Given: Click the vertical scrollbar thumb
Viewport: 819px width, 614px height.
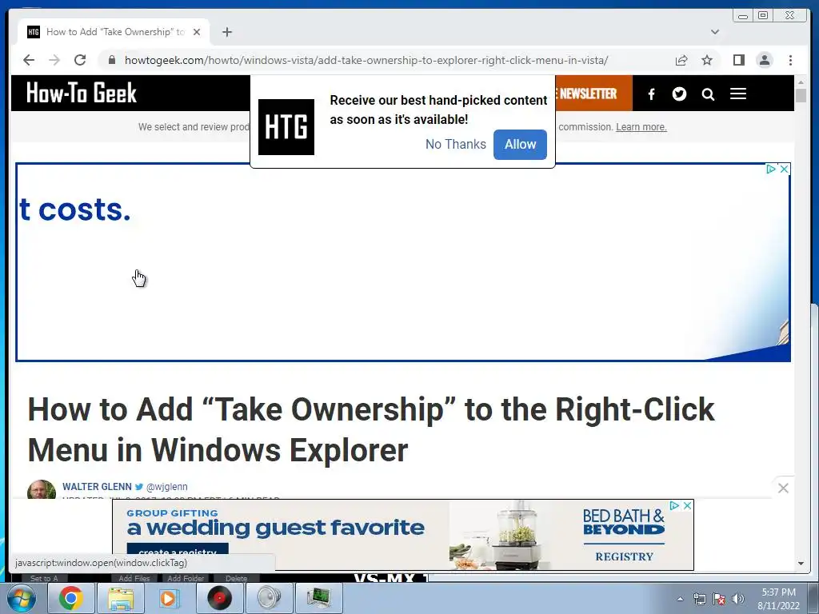Looking at the screenshot, I should coord(801,96).
